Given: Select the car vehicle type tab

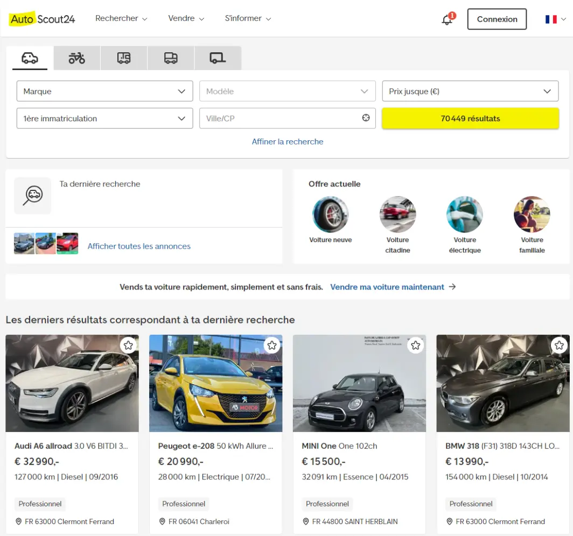Looking at the screenshot, I should [30, 58].
